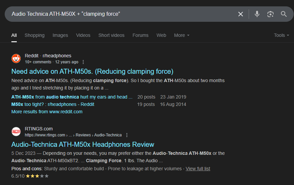Switch to the Images tab
The width and height of the screenshot is (294, 185).
(60, 35)
